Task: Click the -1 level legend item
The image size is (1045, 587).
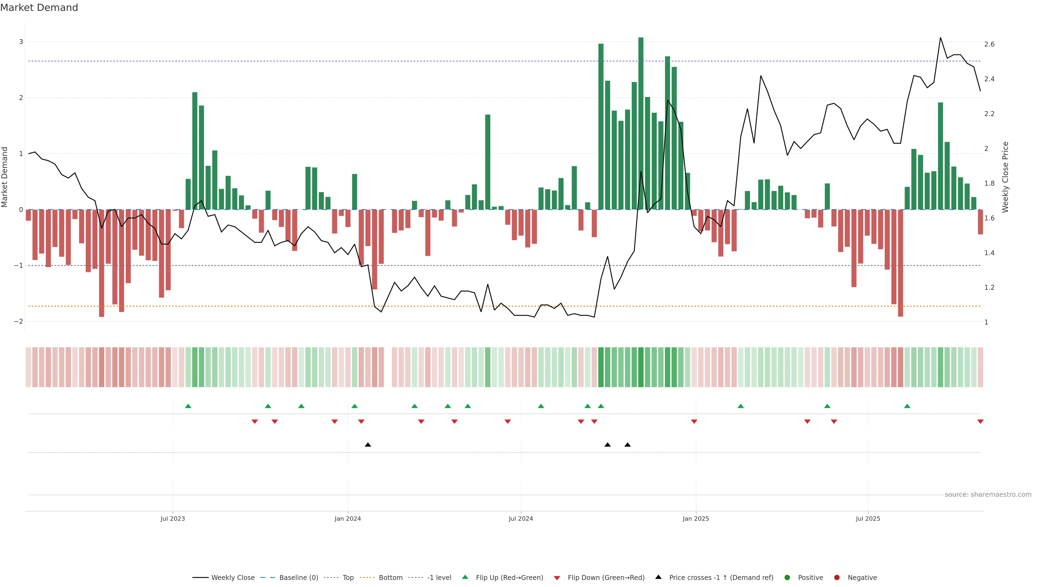Action: pyautogui.click(x=439, y=578)
